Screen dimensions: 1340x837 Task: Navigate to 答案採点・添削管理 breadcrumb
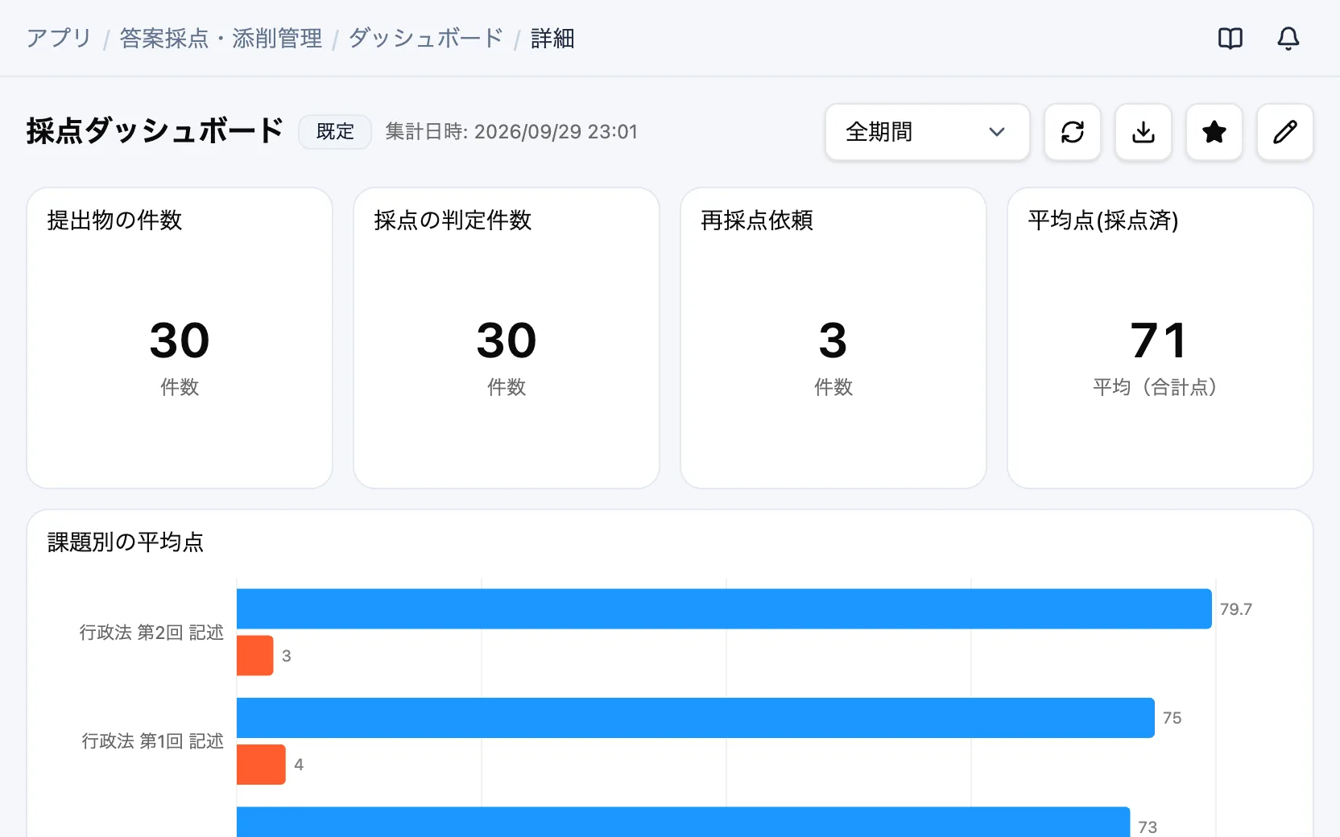(221, 38)
